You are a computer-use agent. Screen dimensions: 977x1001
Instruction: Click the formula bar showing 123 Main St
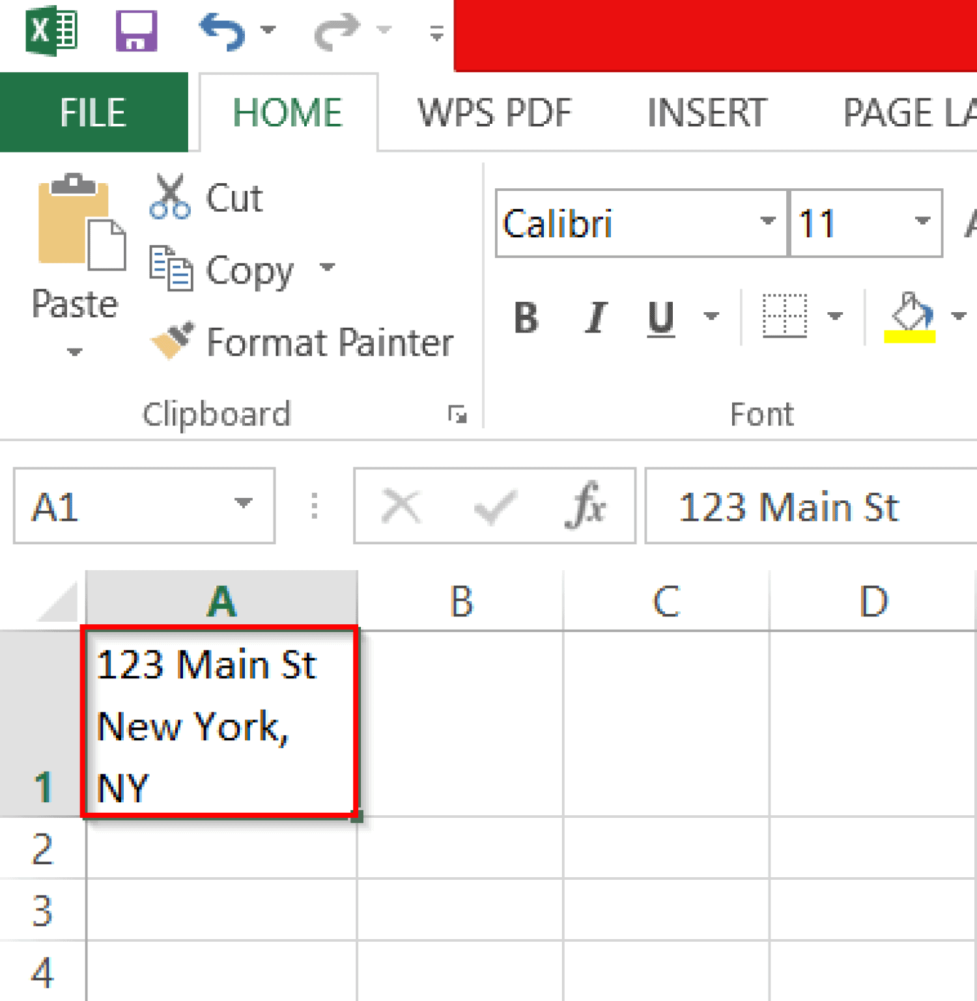pyautogui.click(x=812, y=506)
